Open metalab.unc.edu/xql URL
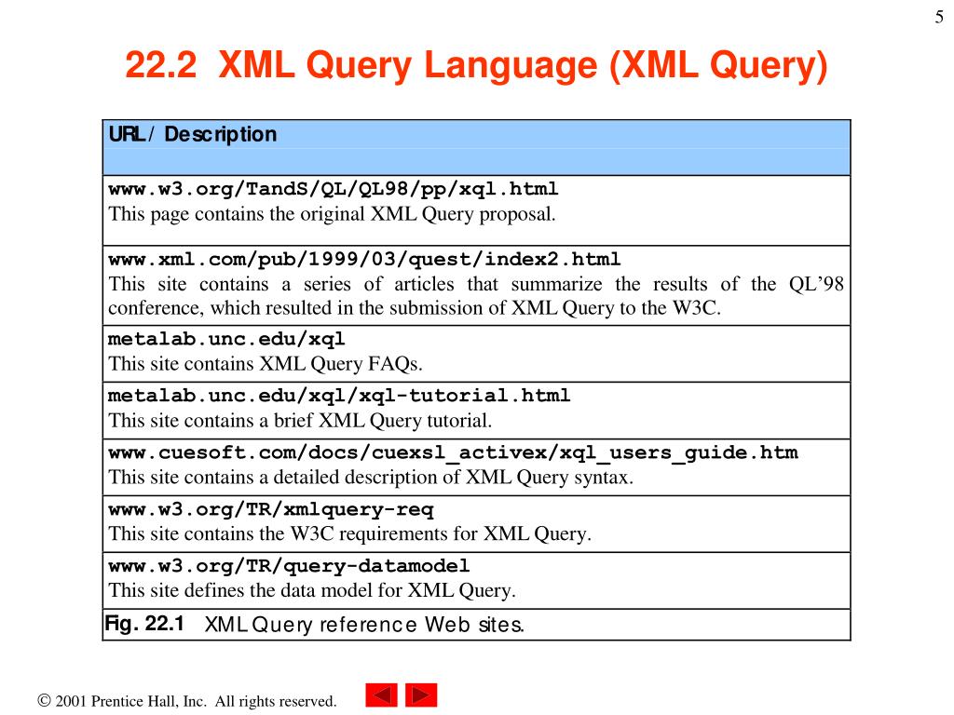 [226, 339]
